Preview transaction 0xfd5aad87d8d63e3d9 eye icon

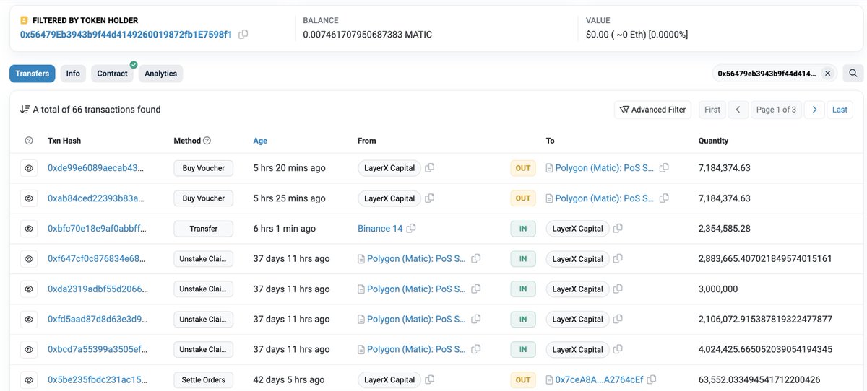pyautogui.click(x=29, y=320)
